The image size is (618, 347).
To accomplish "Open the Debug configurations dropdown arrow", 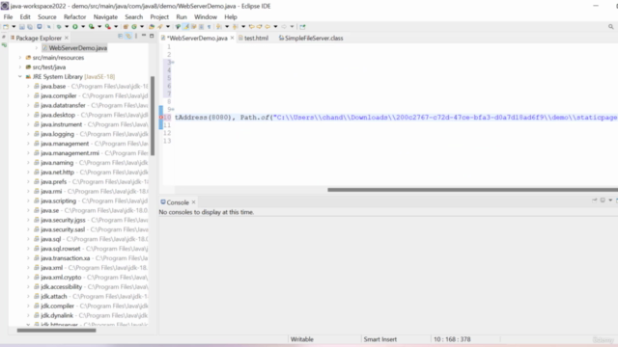I will (67, 27).
